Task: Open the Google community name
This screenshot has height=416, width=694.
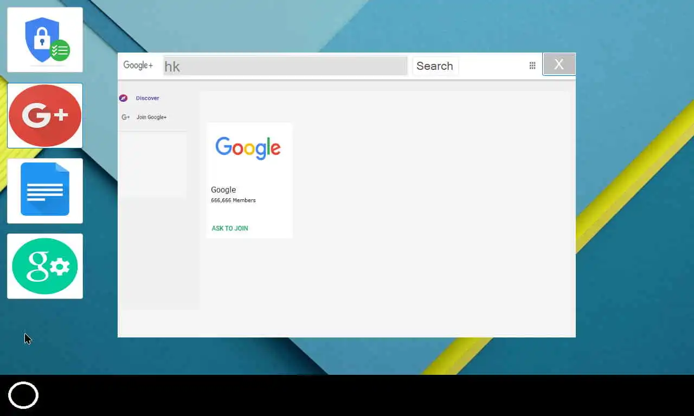Action: [x=223, y=190]
